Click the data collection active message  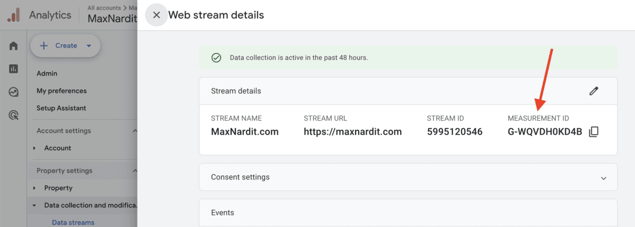[x=299, y=58]
